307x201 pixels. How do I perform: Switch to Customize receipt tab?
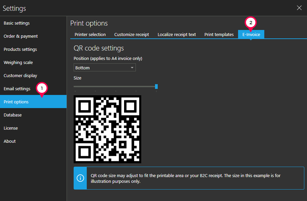131,34
